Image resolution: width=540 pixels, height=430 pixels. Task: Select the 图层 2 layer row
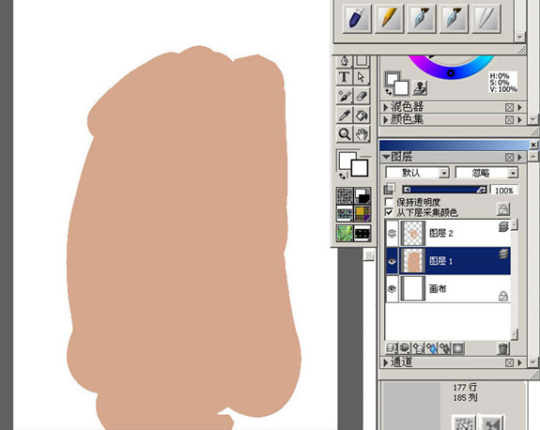tap(448, 234)
